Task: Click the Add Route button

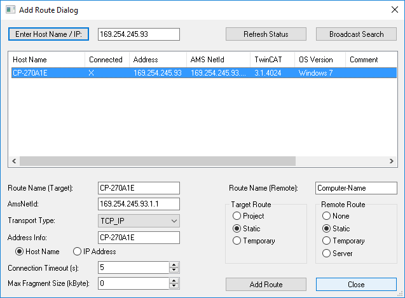Action: pos(266,284)
